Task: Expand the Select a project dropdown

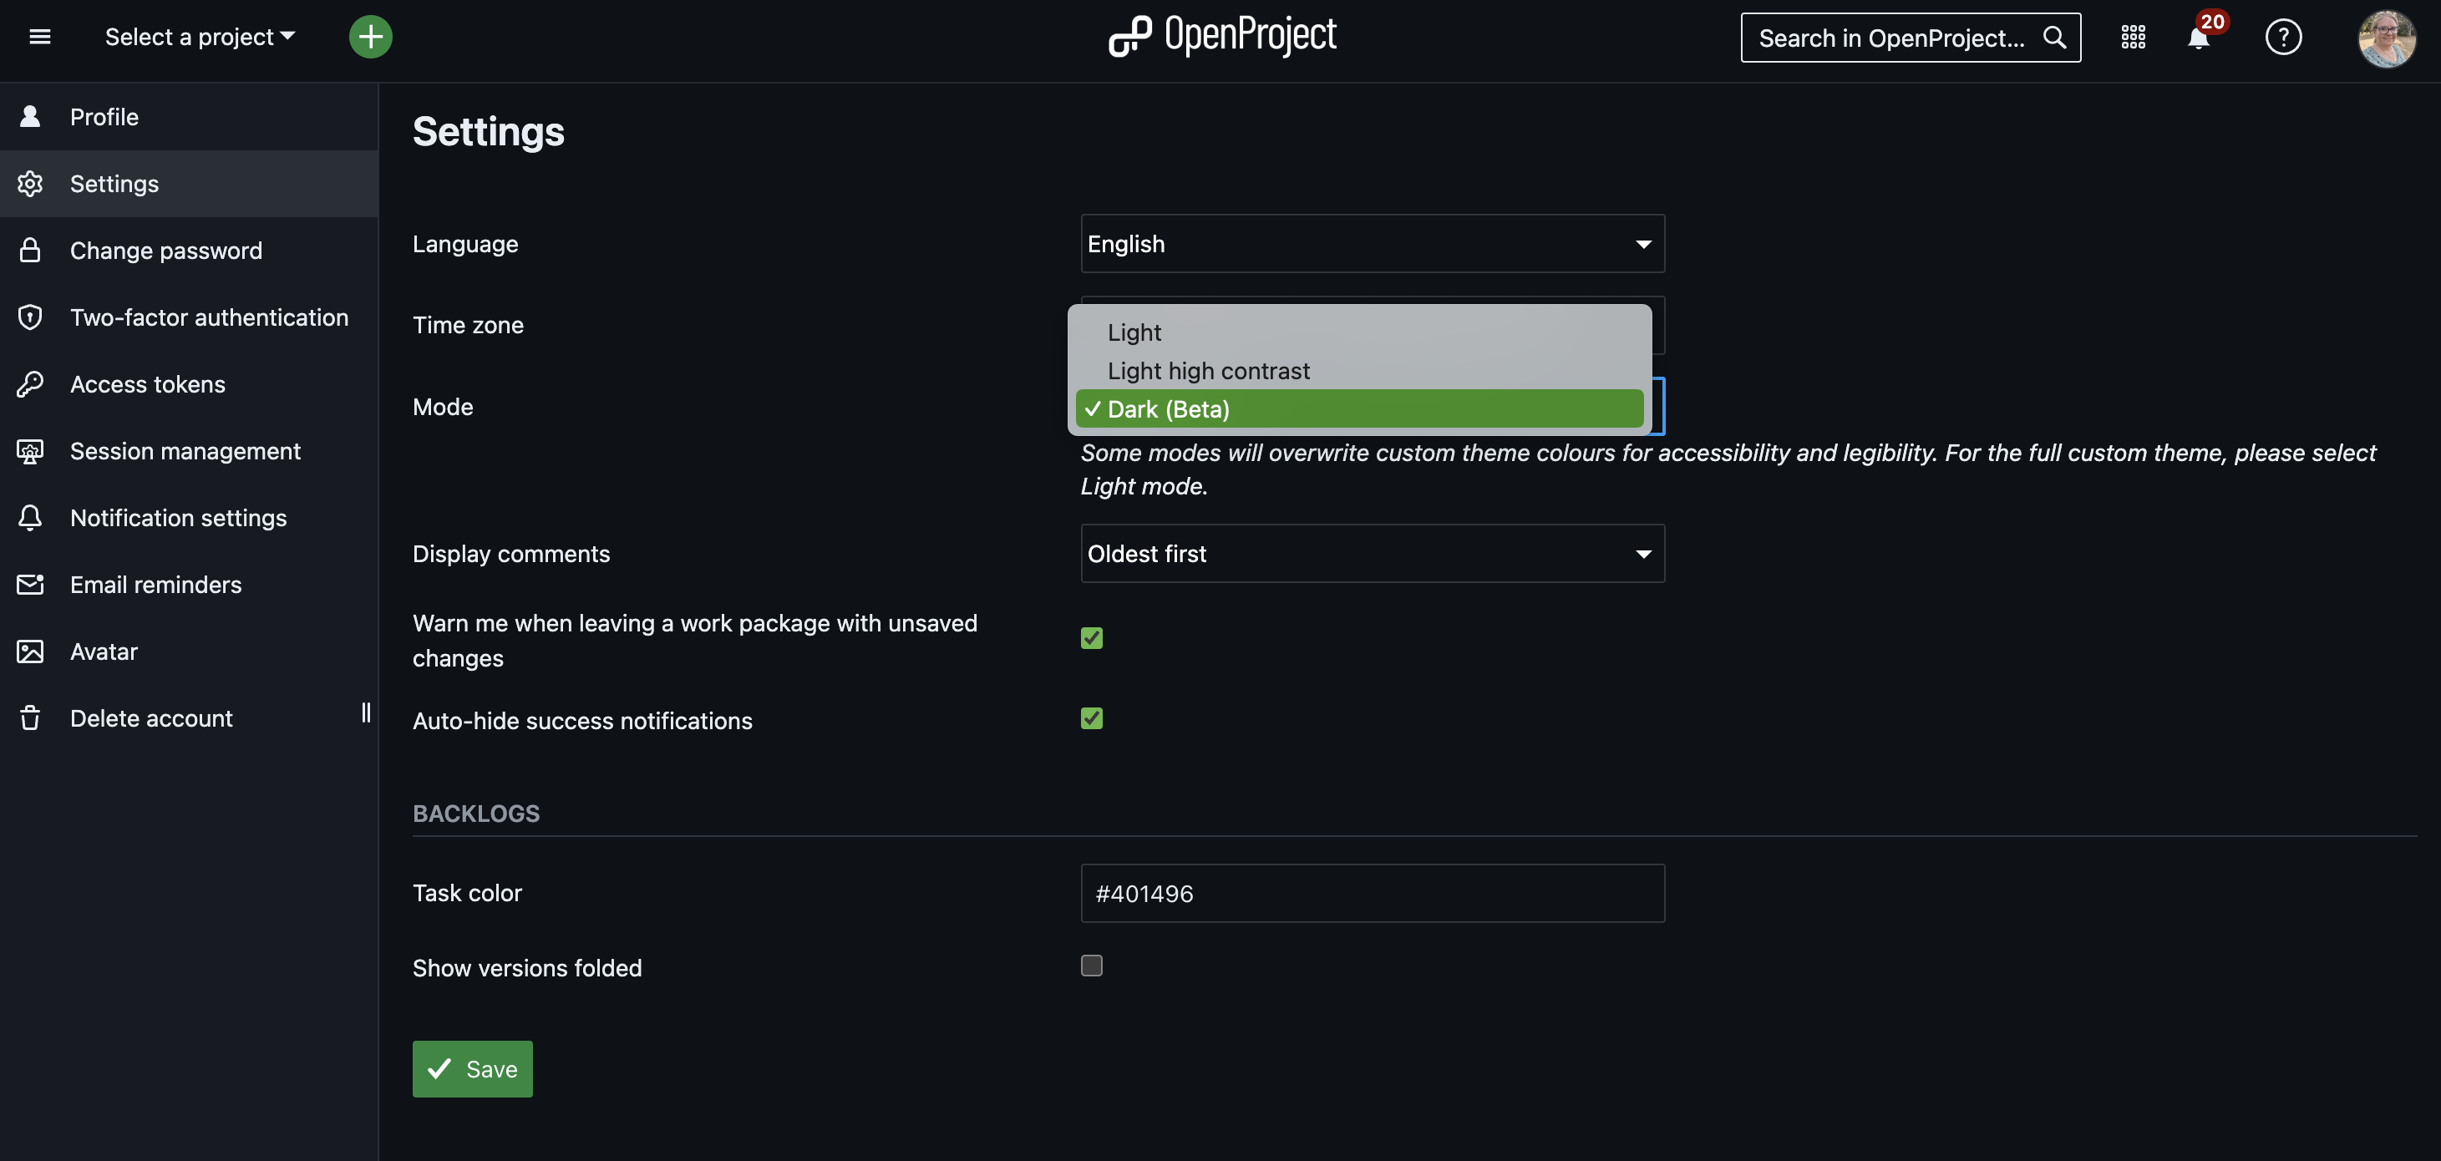Action: [199, 36]
